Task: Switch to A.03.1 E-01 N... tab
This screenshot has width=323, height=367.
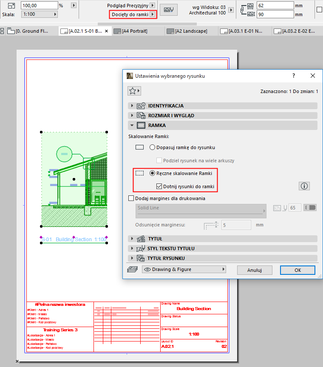Action: point(245,31)
